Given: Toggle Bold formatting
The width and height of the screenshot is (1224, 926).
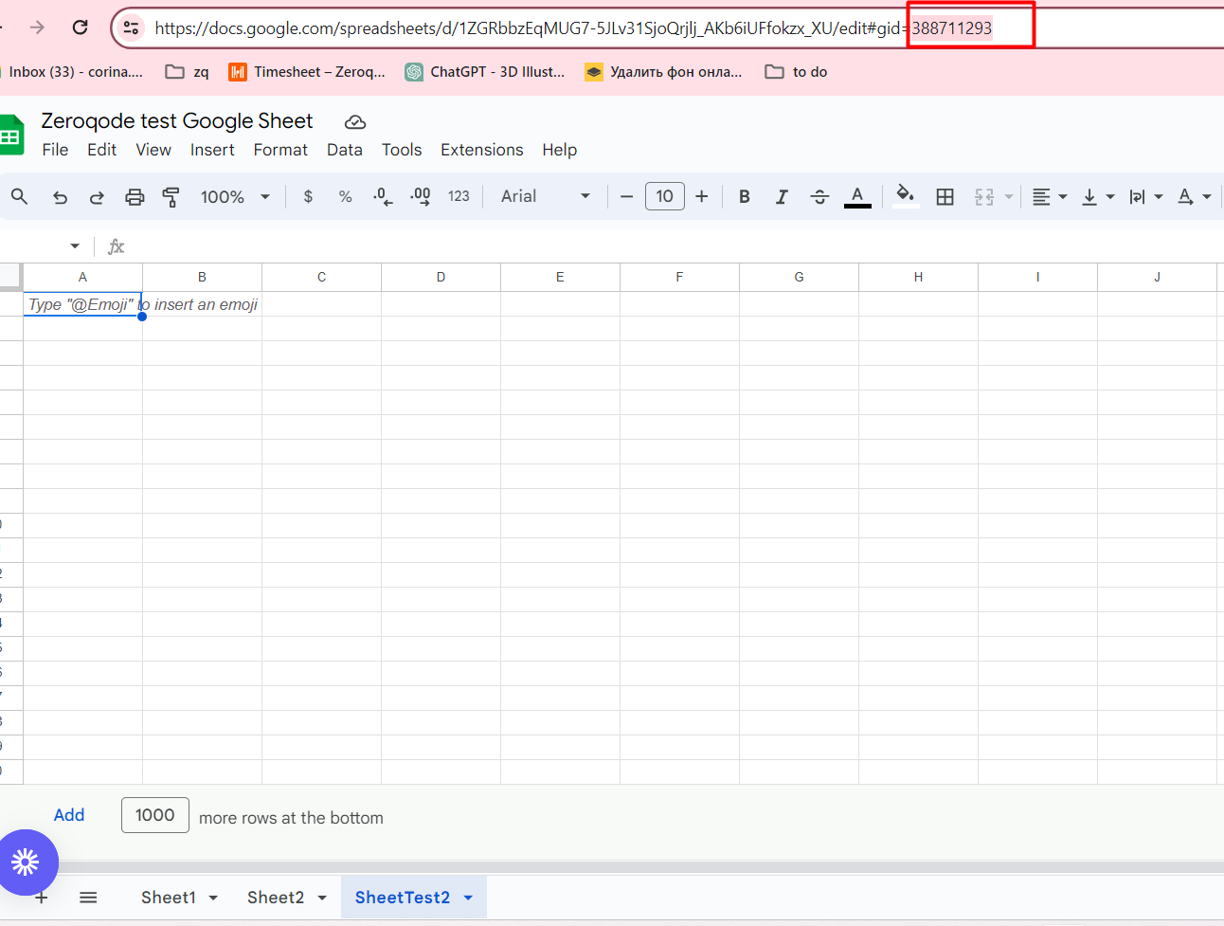Looking at the screenshot, I should click(x=745, y=197).
